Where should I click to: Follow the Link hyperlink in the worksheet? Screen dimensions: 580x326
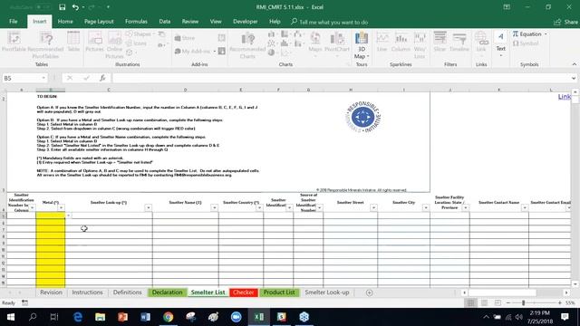click(x=565, y=97)
